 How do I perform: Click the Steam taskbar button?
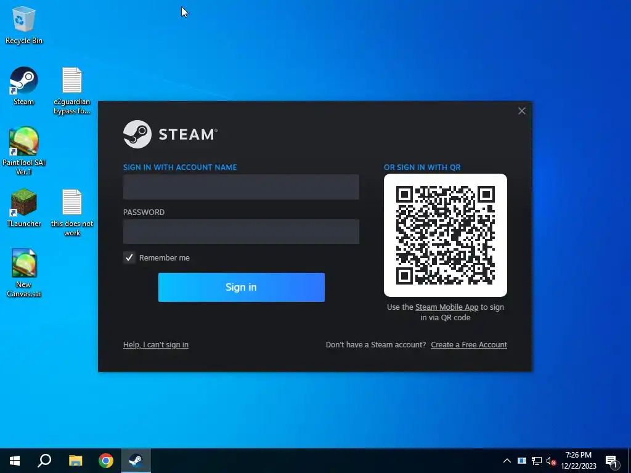coord(136,461)
